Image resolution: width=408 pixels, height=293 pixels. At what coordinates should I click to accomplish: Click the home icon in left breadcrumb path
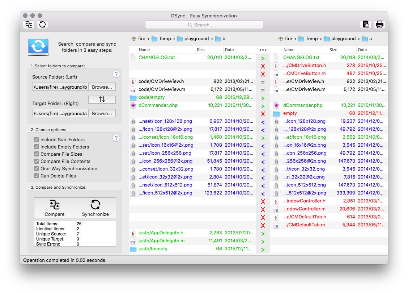(x=134, y=38)
